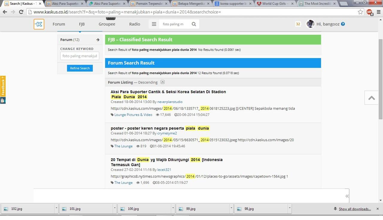Viewport: 383px width, 220px height.
Task: Click the Kaskus logo icon
Action: tap(39, 24)
